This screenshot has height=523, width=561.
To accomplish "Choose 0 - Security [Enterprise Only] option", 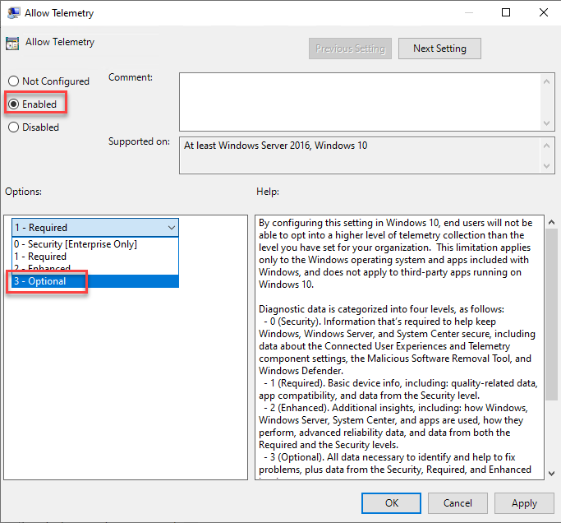I will pos(95,244).
